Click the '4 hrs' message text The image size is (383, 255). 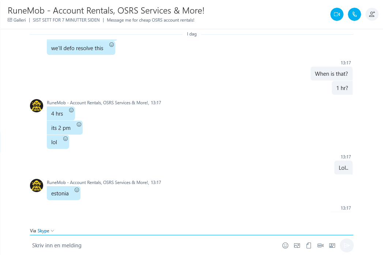tap(57, 114)
